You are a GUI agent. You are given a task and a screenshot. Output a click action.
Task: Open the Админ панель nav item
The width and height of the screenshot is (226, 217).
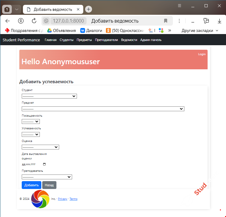click(151, 40)
